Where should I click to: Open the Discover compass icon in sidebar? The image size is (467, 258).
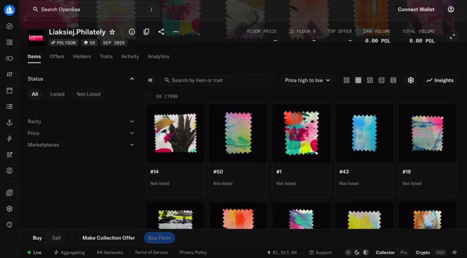click(10, 26)
